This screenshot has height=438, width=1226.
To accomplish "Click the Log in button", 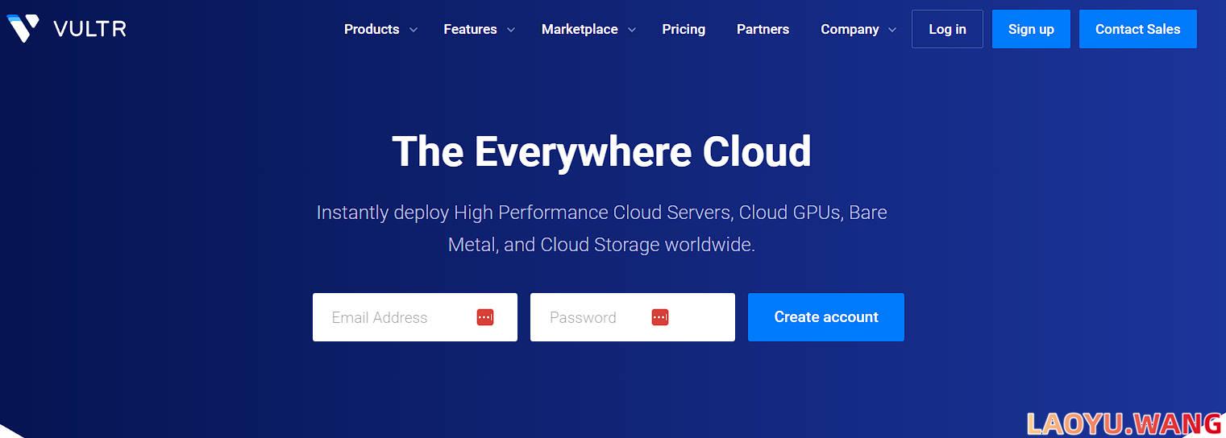I will [x=947, y=29].
